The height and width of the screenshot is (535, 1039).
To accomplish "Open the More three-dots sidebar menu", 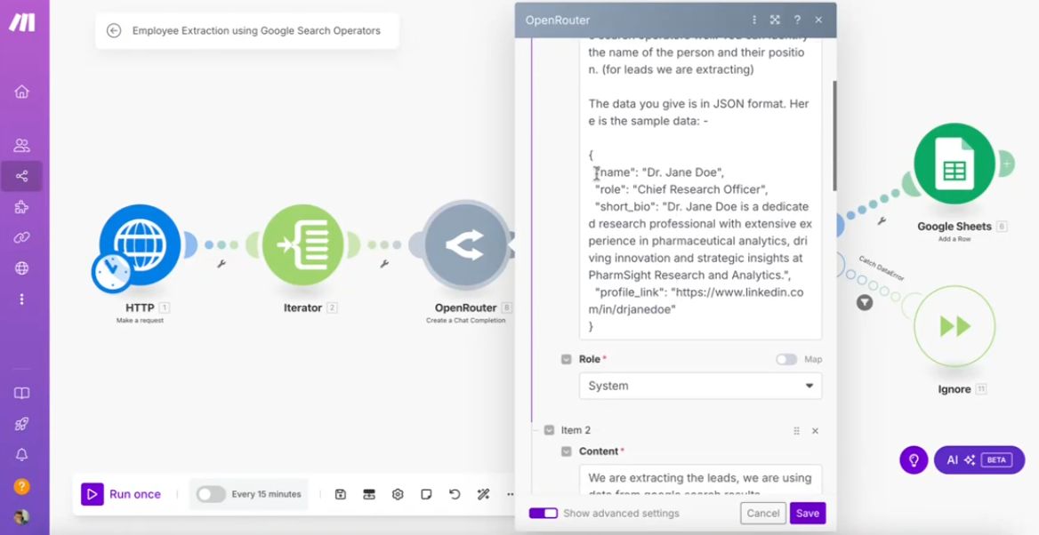I will tap(22, 299).
